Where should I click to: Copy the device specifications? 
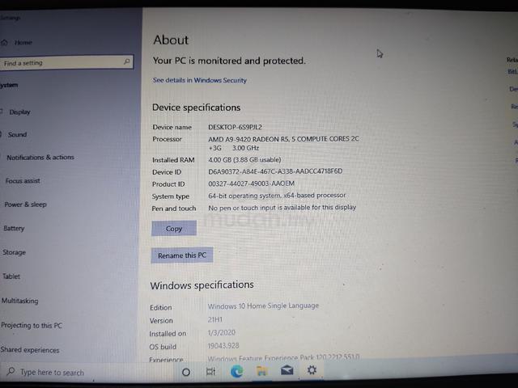(x=174, y=228)
